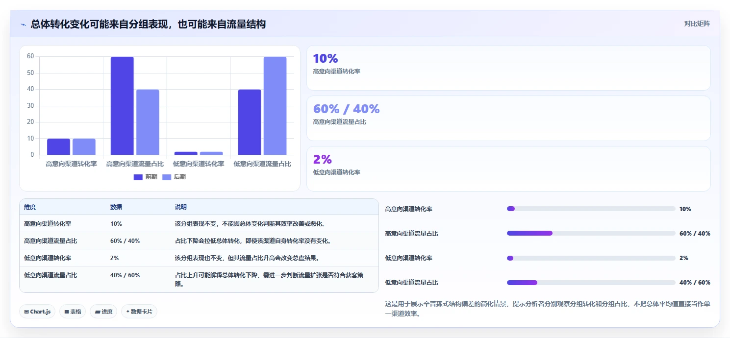This screenshot has height=338, width=730.
Task: Click the chart axis label 低意向渠道流量占比
Action: click(262, 164)
